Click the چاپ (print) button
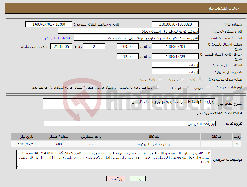This screenshot has height=187, width=247. click(x=137, y=179)
